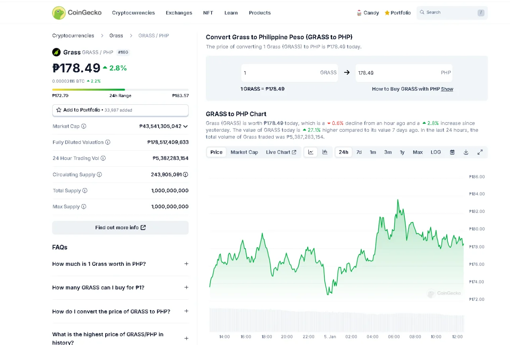The height and width of the screenshot is (345, 510).
Task: Click the Candy jar icon
Action: (359, 13)
